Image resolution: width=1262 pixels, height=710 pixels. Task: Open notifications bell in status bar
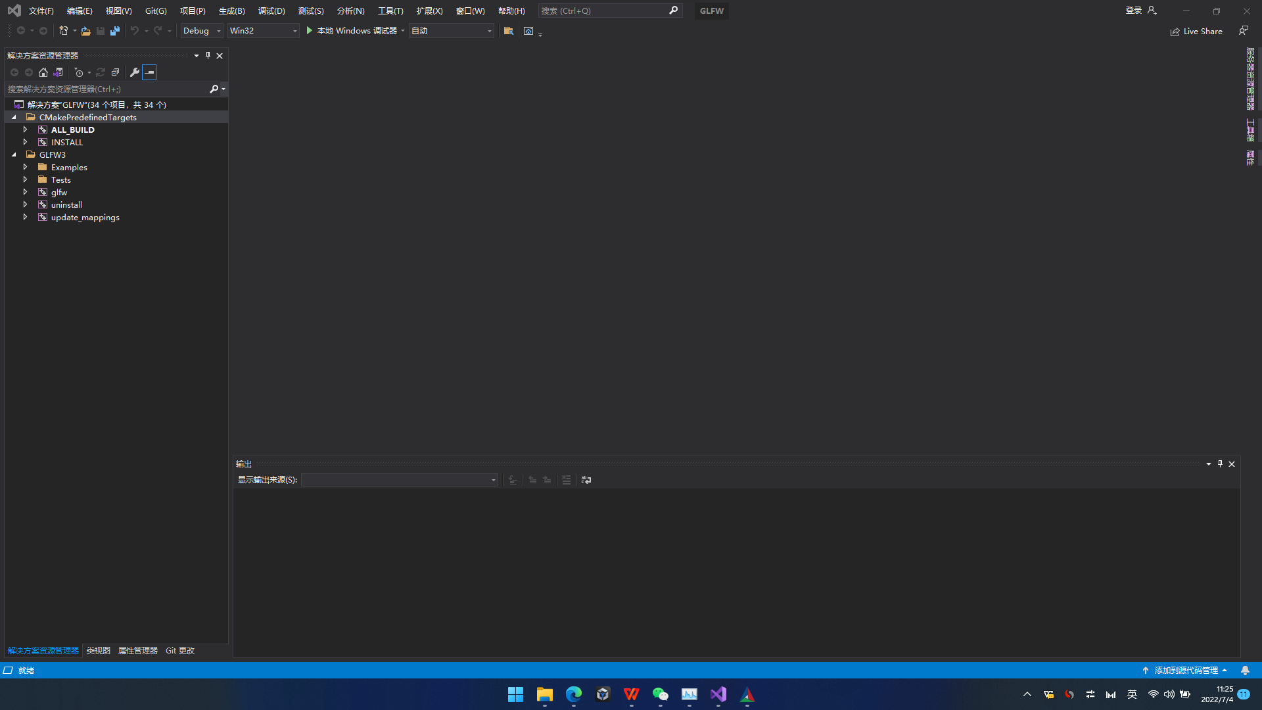1245,671
